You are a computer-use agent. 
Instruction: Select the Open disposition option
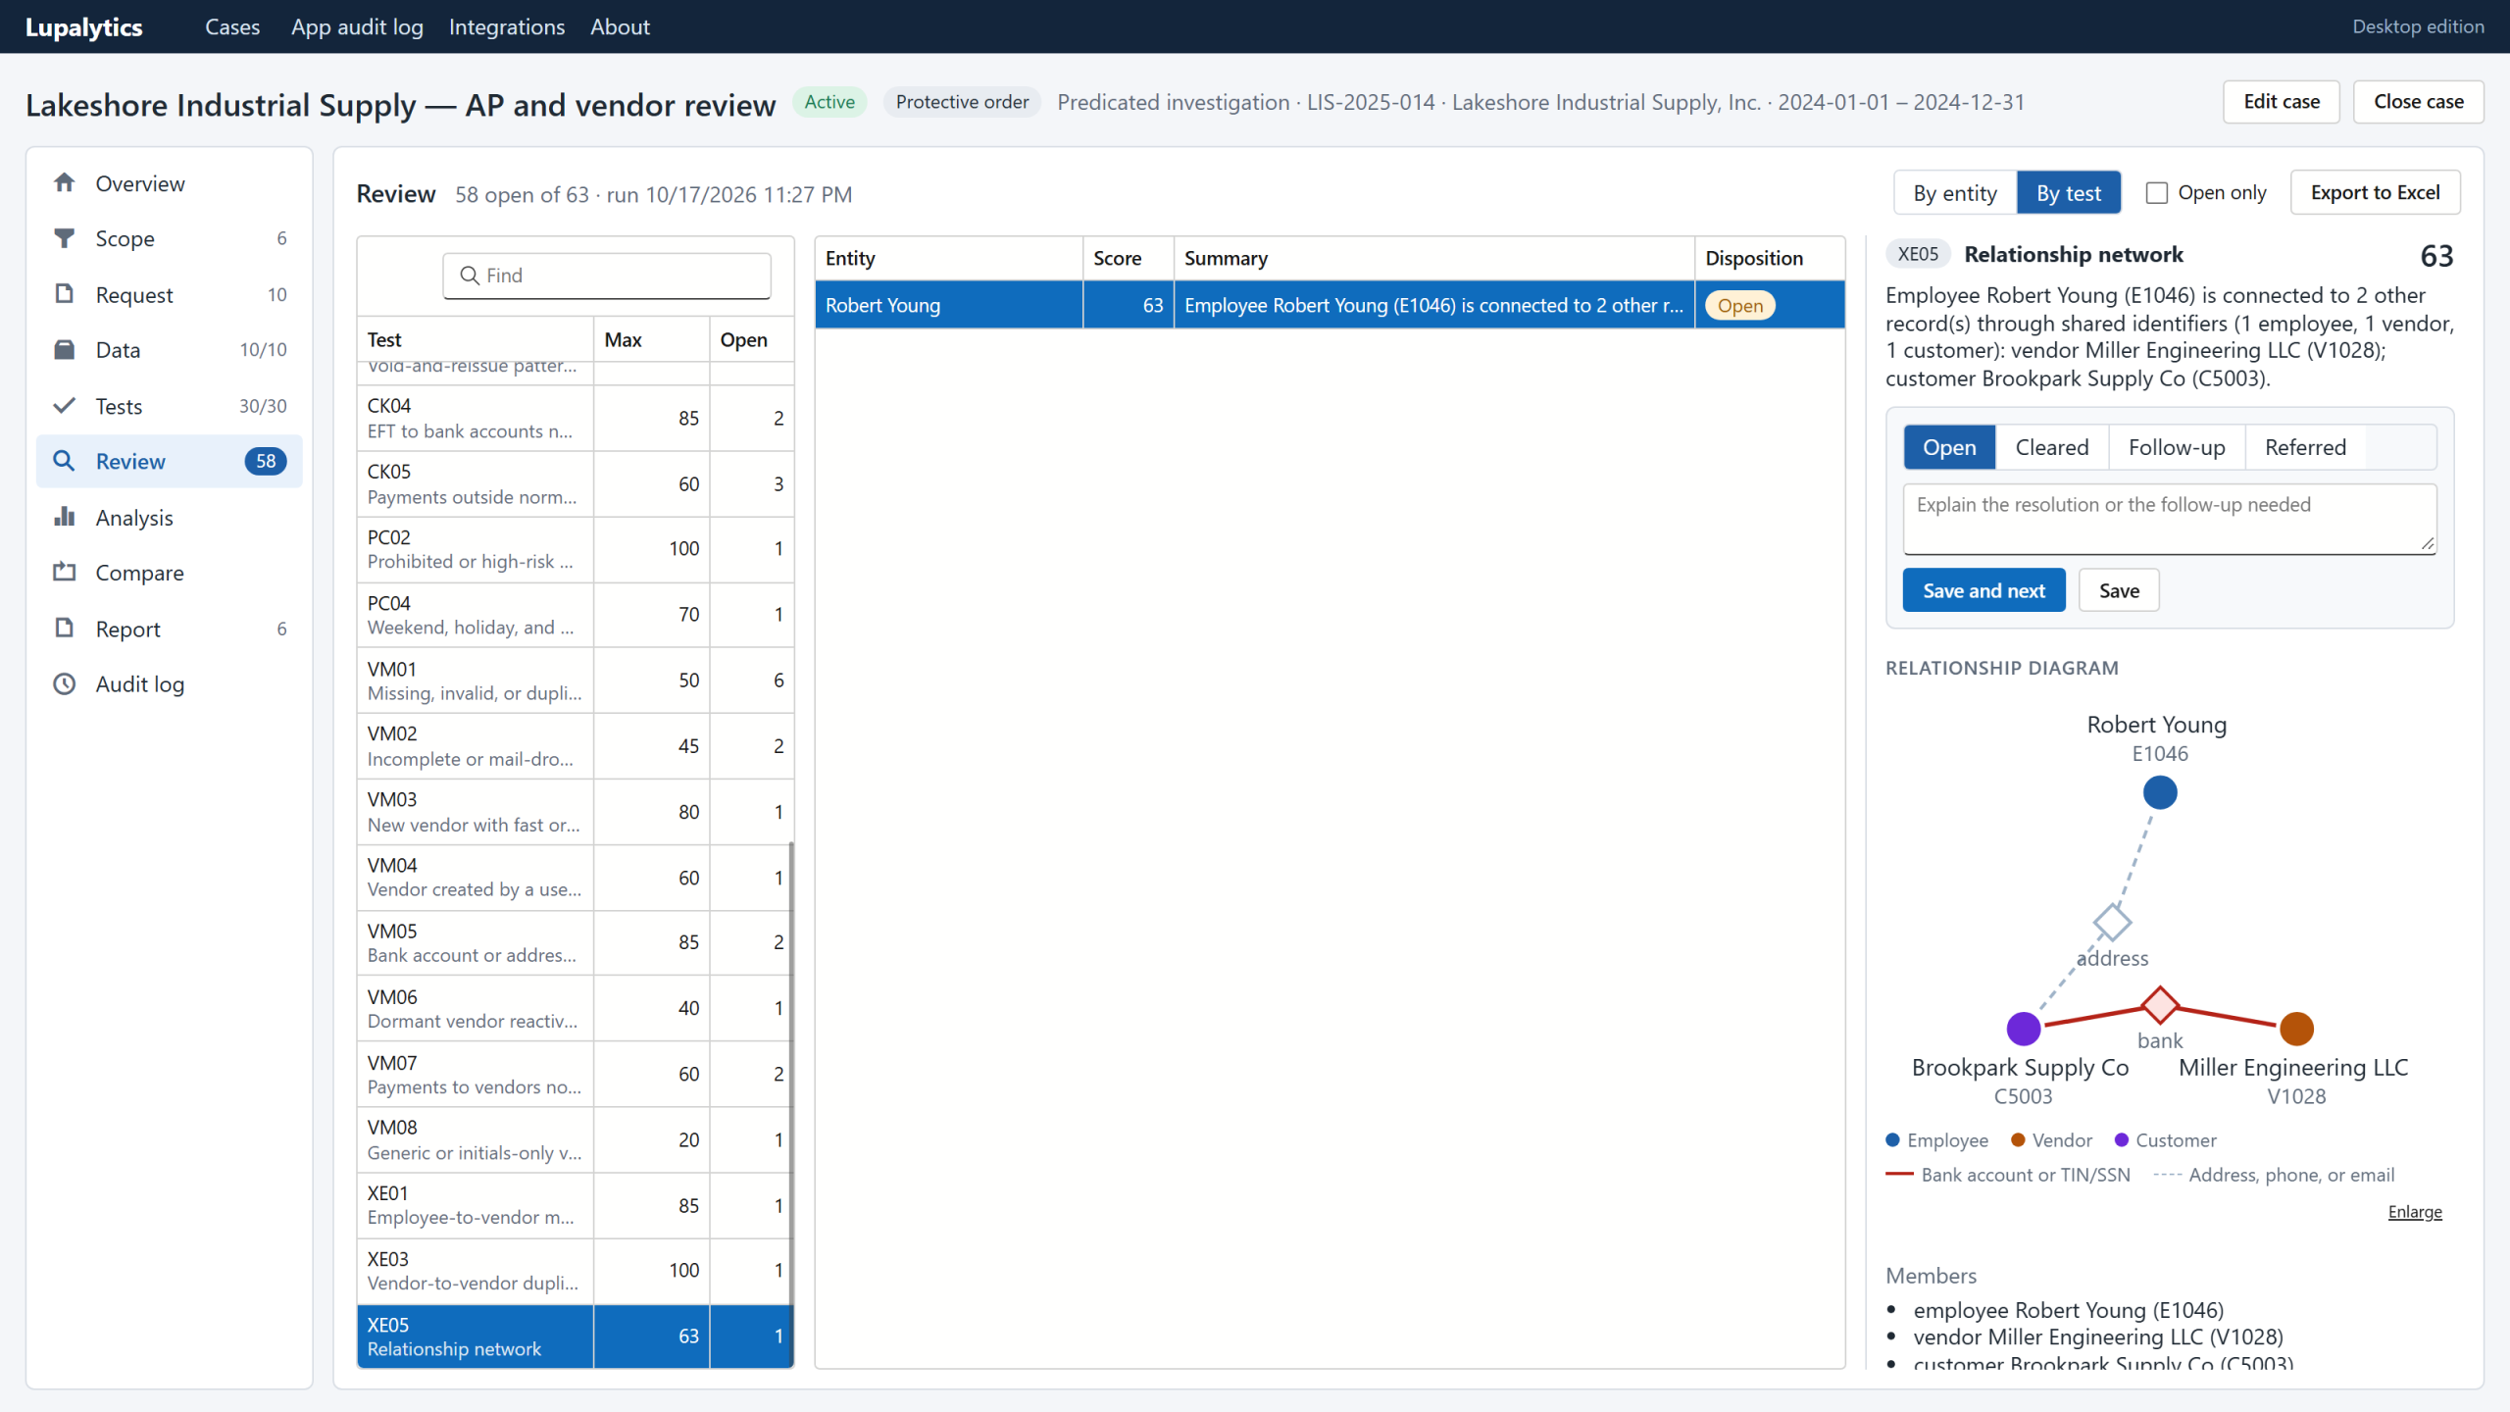(1949, 447)
